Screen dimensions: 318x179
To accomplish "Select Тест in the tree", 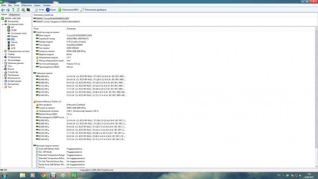I will pyautogui.click(x=10, y=87).
